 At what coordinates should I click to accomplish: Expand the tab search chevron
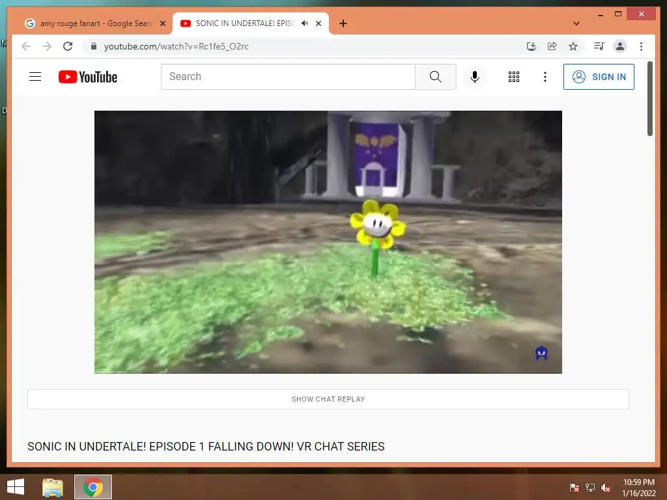point(576,23)
